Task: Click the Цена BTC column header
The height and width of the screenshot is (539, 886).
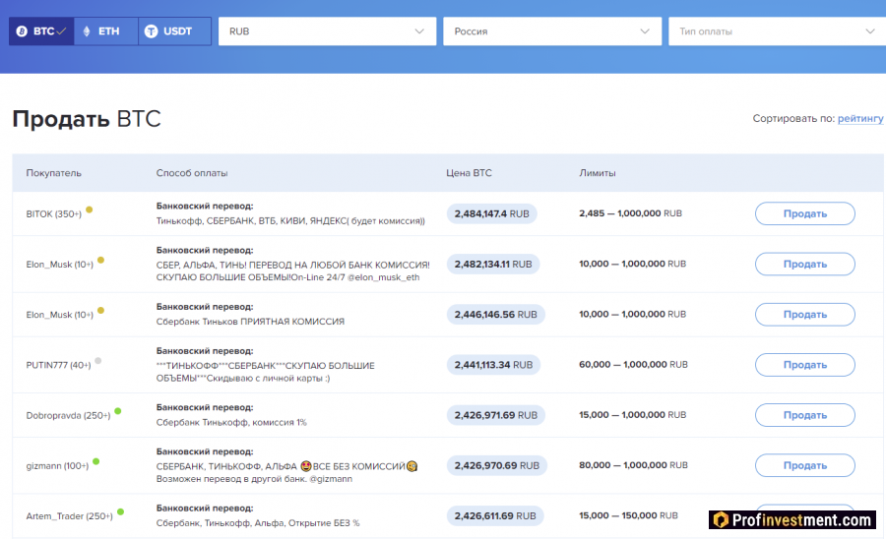Action: pos(469,173)
